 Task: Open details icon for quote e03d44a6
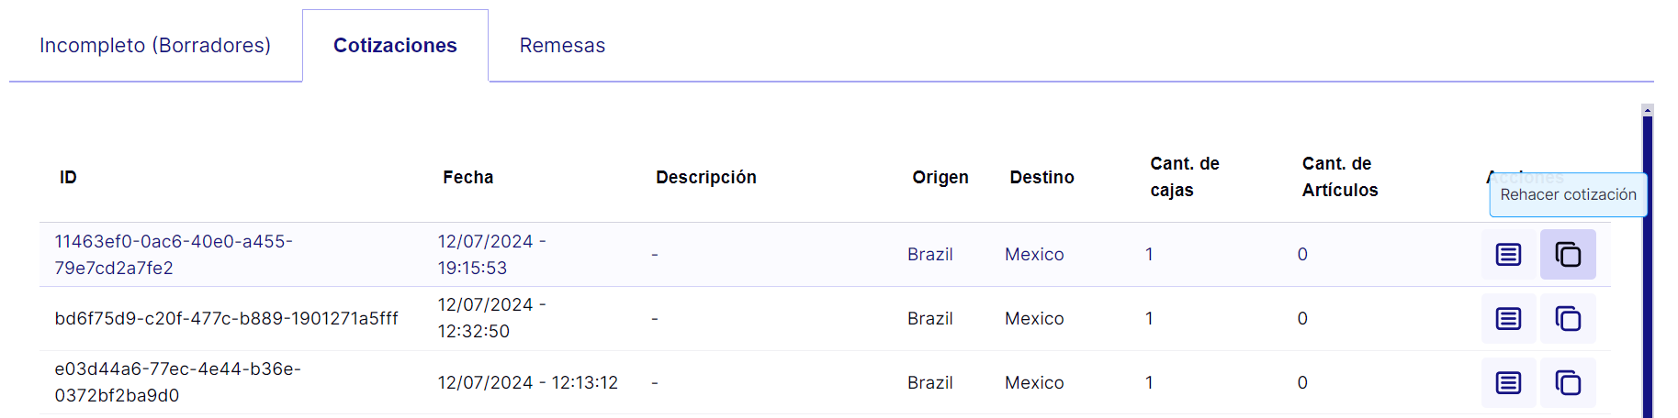pyautogui.click(x=1508, y=382)
